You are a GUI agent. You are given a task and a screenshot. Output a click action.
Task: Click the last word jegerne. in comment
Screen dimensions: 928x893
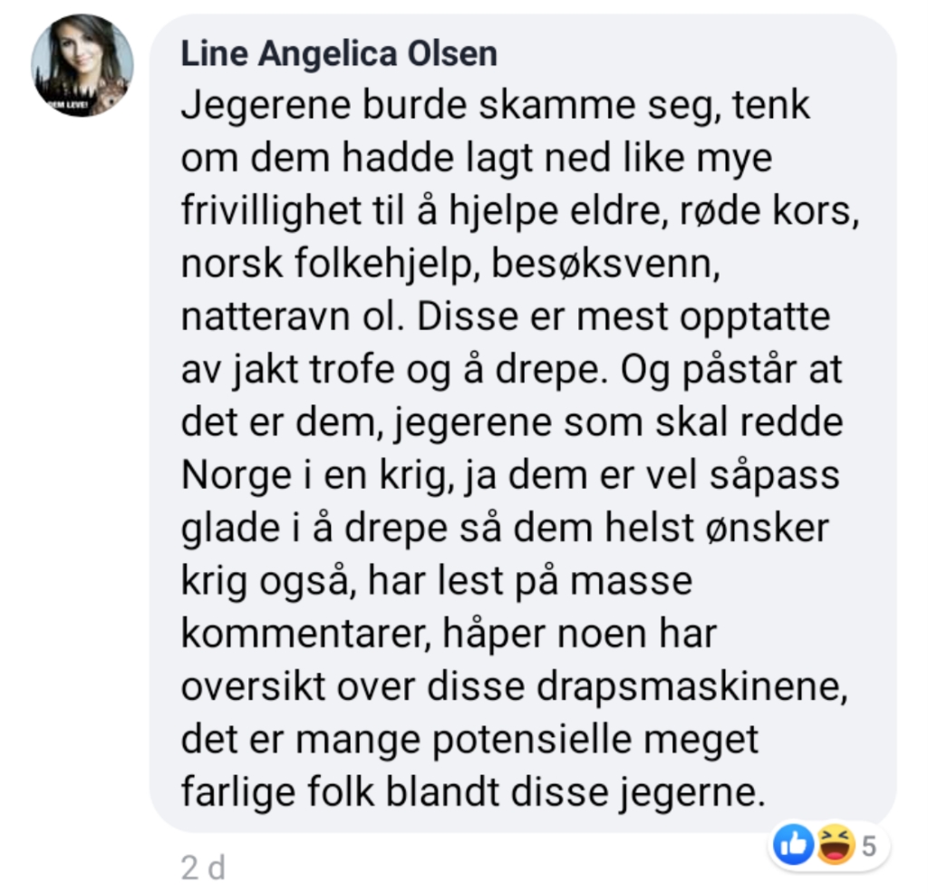coord(693,793)
